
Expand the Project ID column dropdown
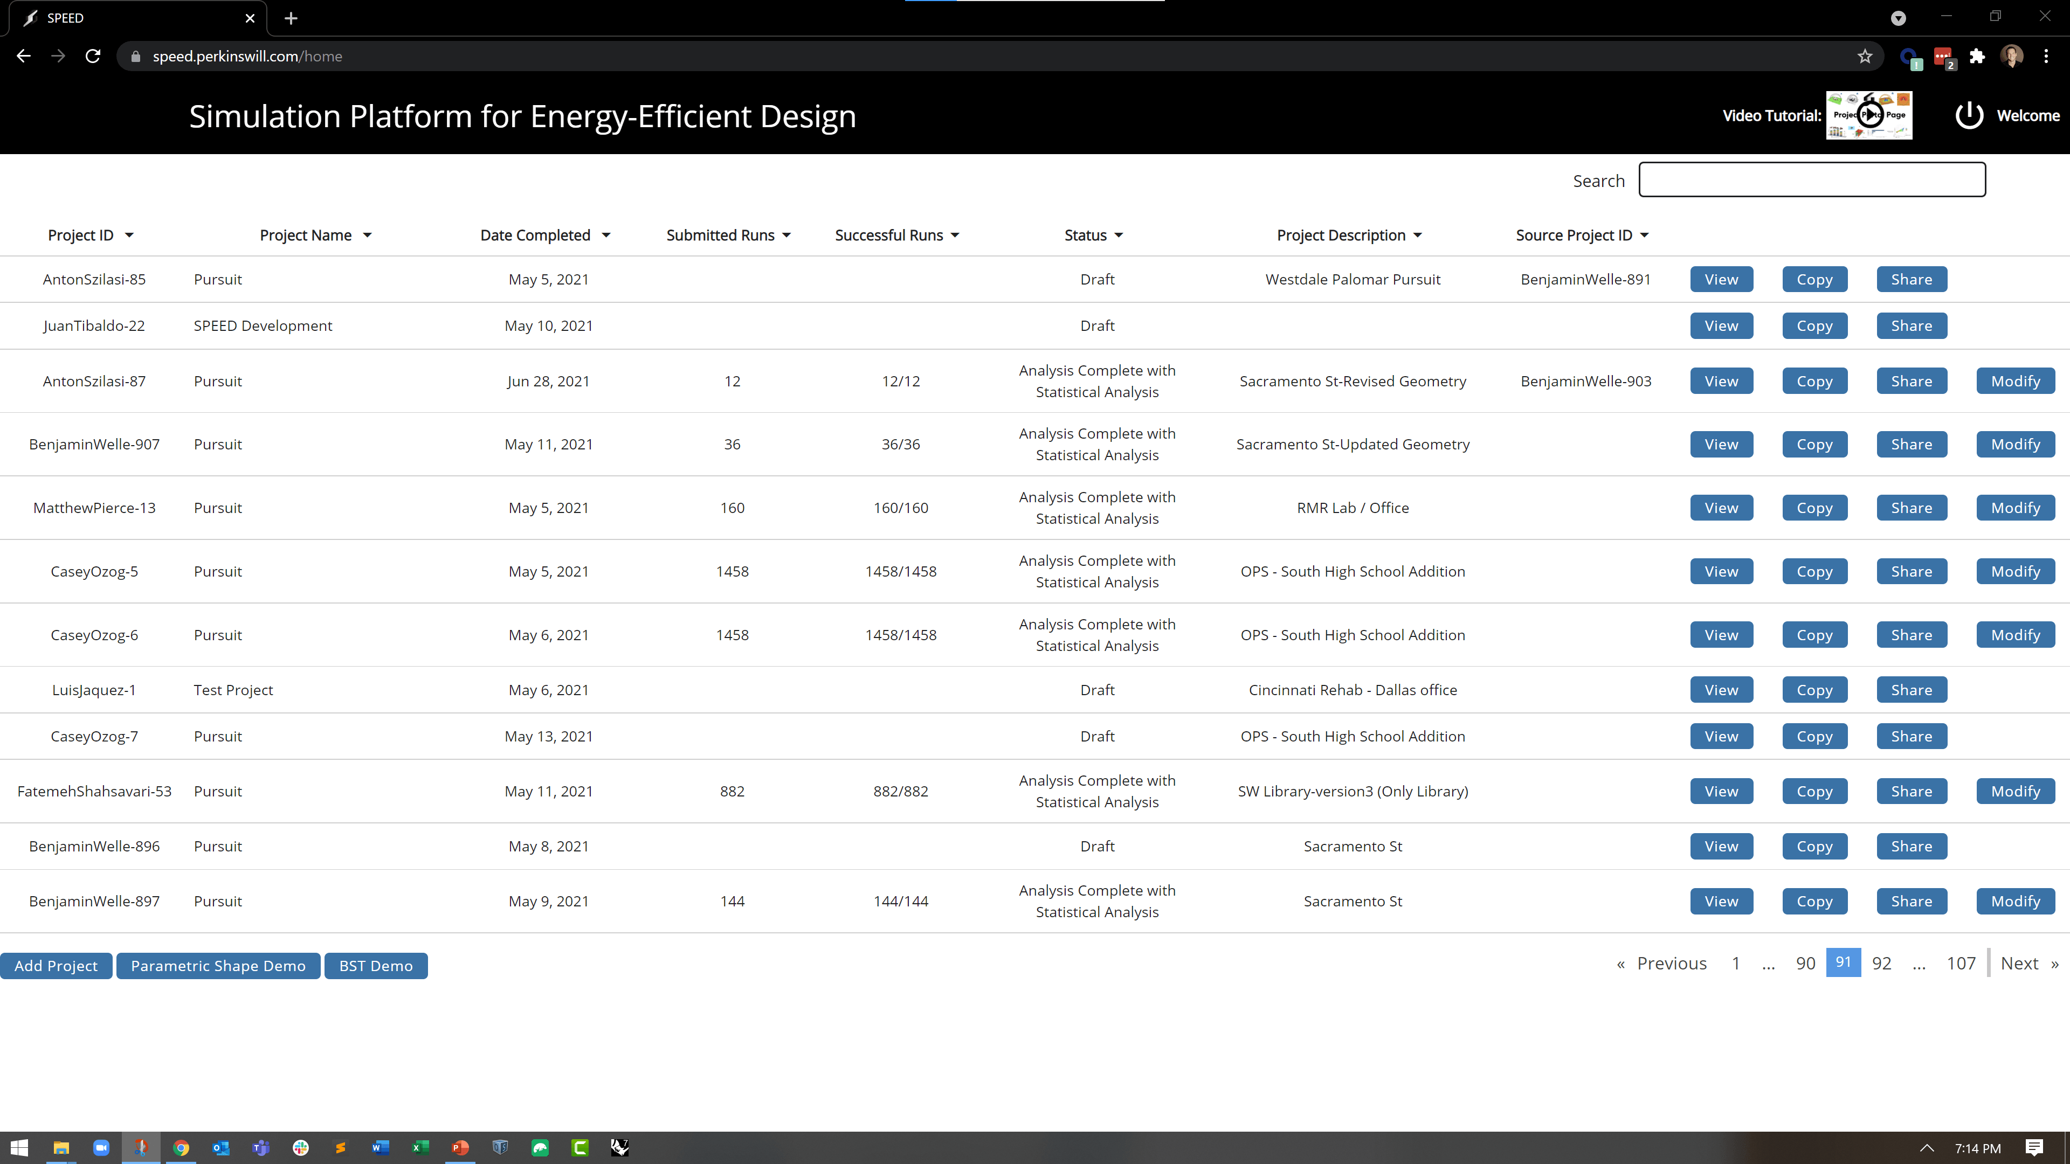pos(129,235)
